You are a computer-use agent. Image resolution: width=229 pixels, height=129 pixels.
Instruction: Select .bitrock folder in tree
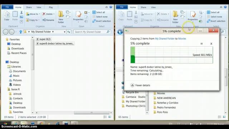tap(15, 94)
